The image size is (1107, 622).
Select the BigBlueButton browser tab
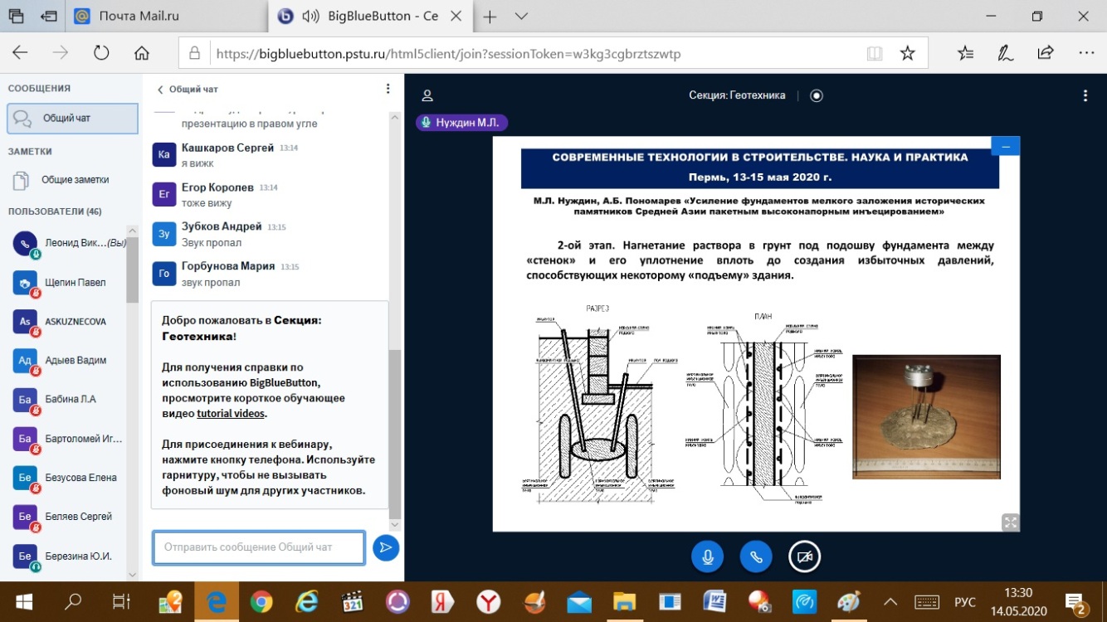tap(371, 16)
